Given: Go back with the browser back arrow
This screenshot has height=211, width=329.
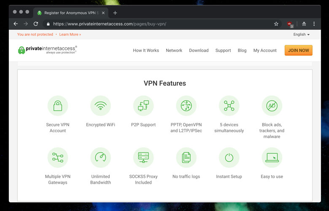Looking at the screenshot, I should (16, 24).
